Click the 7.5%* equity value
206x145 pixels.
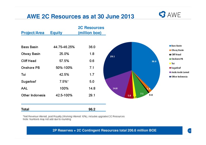coord(64,81)
